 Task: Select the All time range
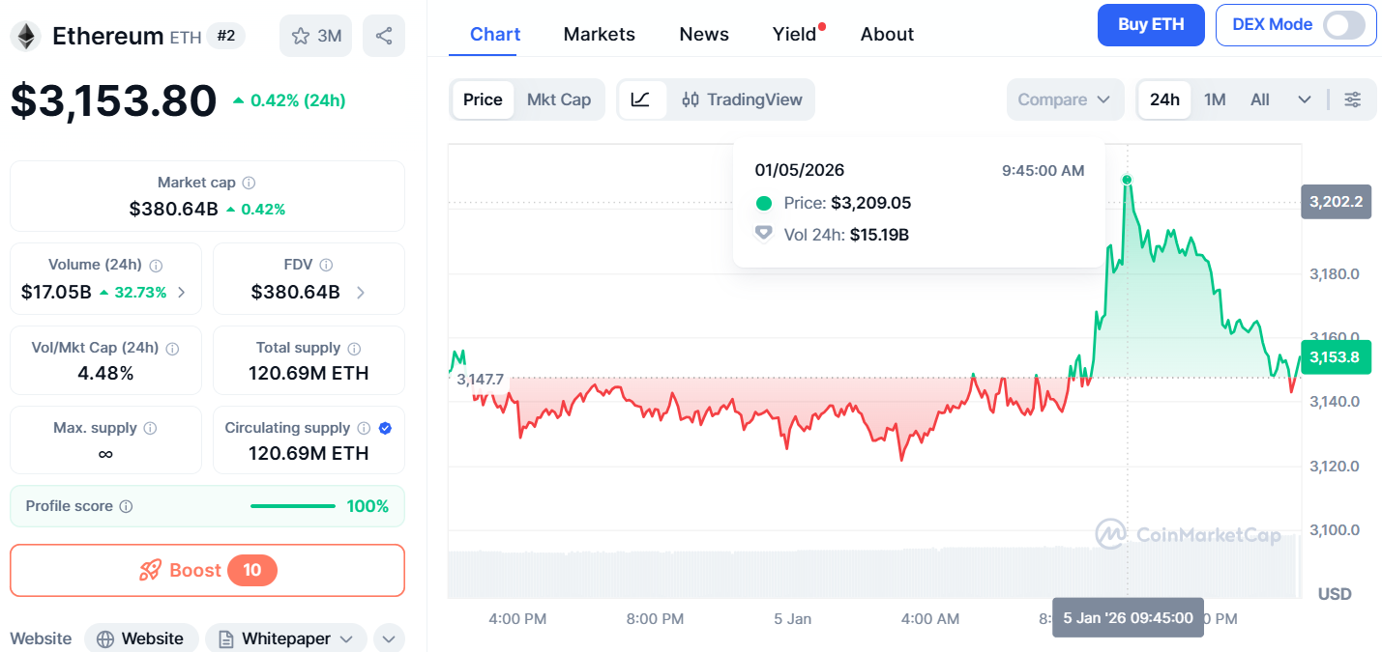point(1259,99)
